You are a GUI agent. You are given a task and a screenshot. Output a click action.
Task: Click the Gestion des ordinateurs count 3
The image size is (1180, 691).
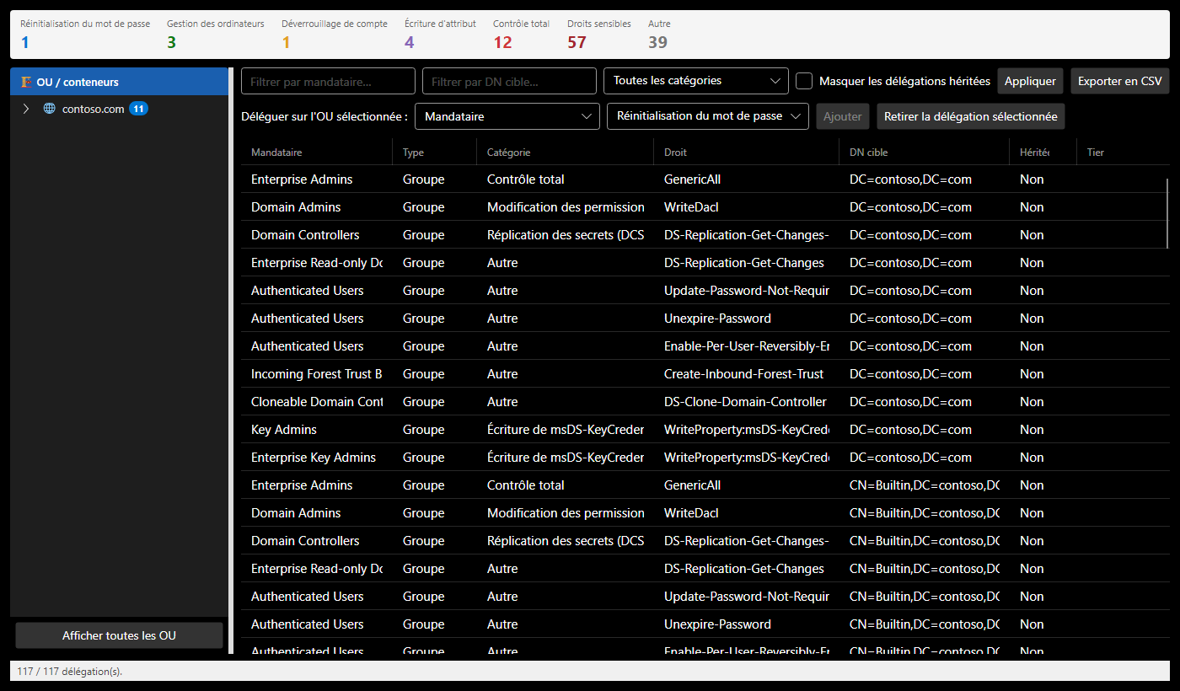pyautogui.click(x=171, y=42)
